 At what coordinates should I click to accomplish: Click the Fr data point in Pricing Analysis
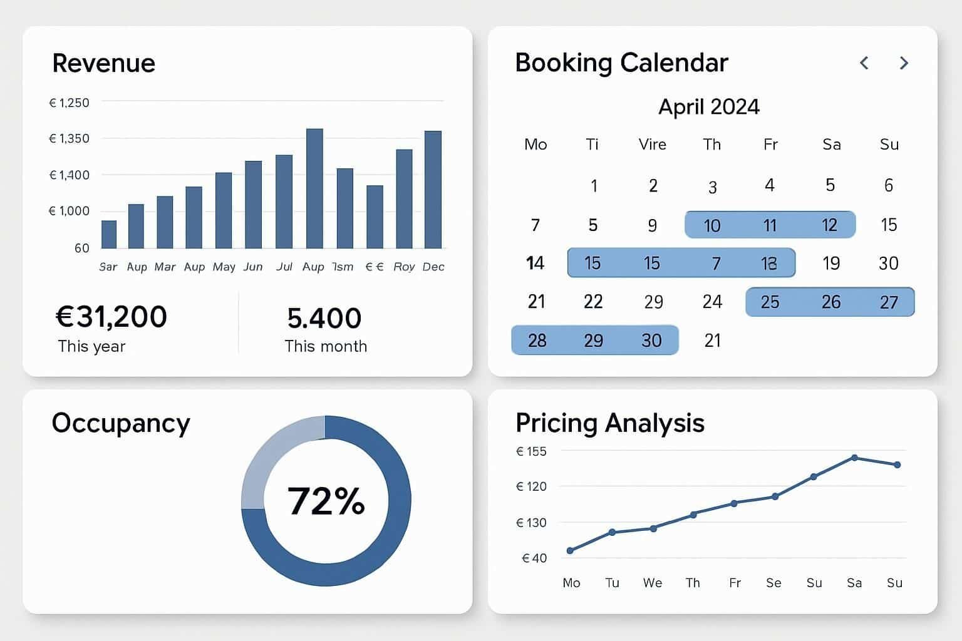tap(734, 503)
